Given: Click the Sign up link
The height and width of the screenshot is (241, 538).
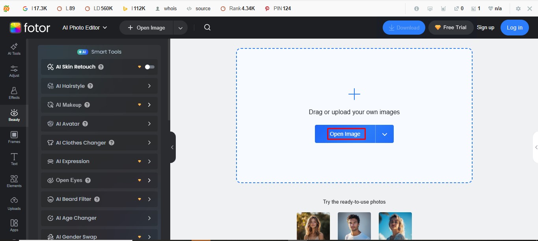Looking at the screenshot, I should 486,28.
